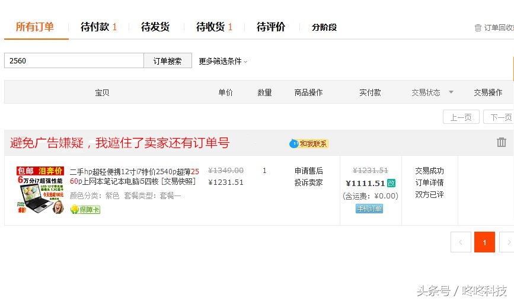This screenshot has width=514, height=301.
Task: Open 订单详情 link
Action: 429,182
